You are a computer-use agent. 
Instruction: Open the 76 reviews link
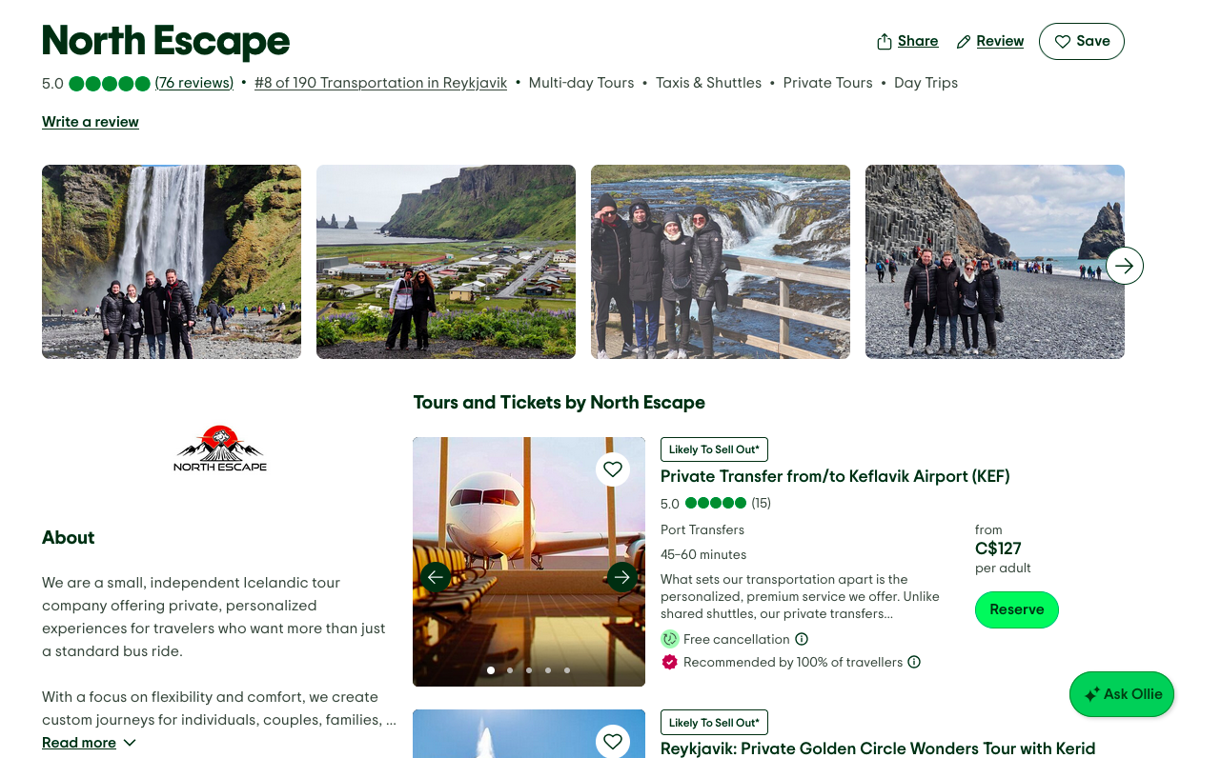tap(194, 83)
